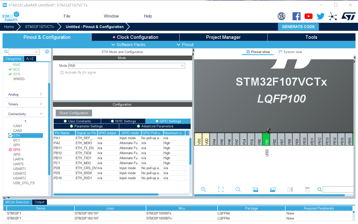Type in the peripheral search field

click(24, 52)
